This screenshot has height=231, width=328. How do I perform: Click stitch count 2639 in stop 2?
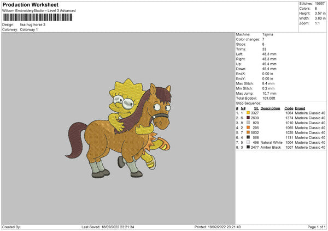(255, 118)
